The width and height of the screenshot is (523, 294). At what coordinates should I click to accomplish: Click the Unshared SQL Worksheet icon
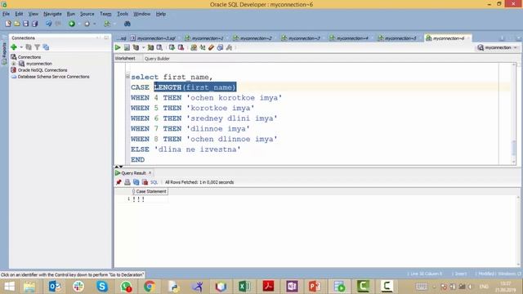(194, 47)
